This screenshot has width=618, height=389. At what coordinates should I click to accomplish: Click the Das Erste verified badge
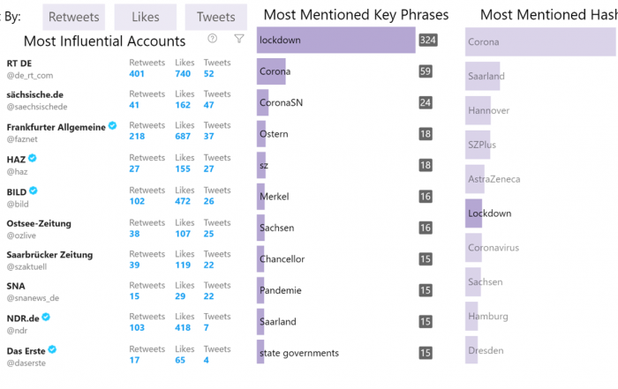click(x=52, y=349)
